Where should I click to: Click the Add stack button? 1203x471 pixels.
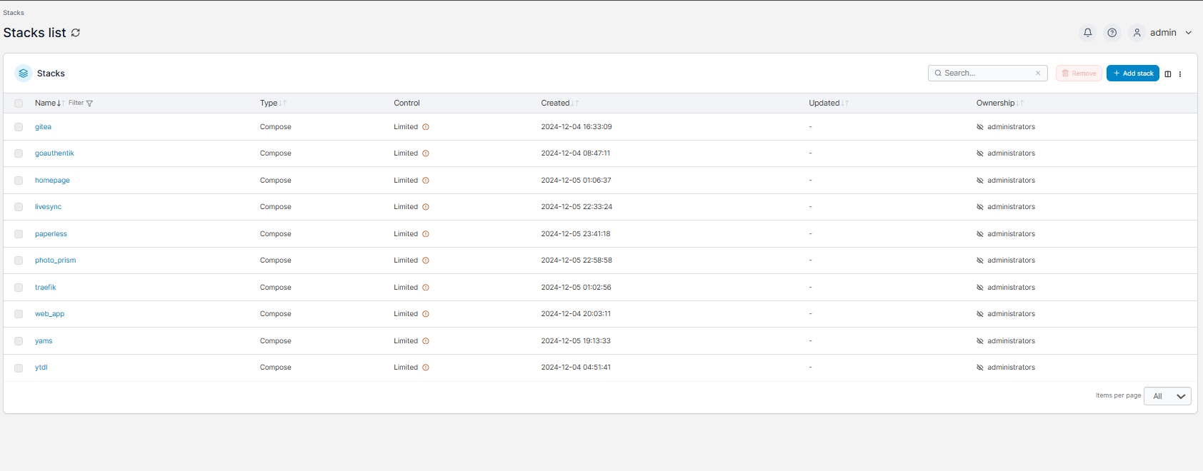pyautogui.click(x=1132, y=74)
